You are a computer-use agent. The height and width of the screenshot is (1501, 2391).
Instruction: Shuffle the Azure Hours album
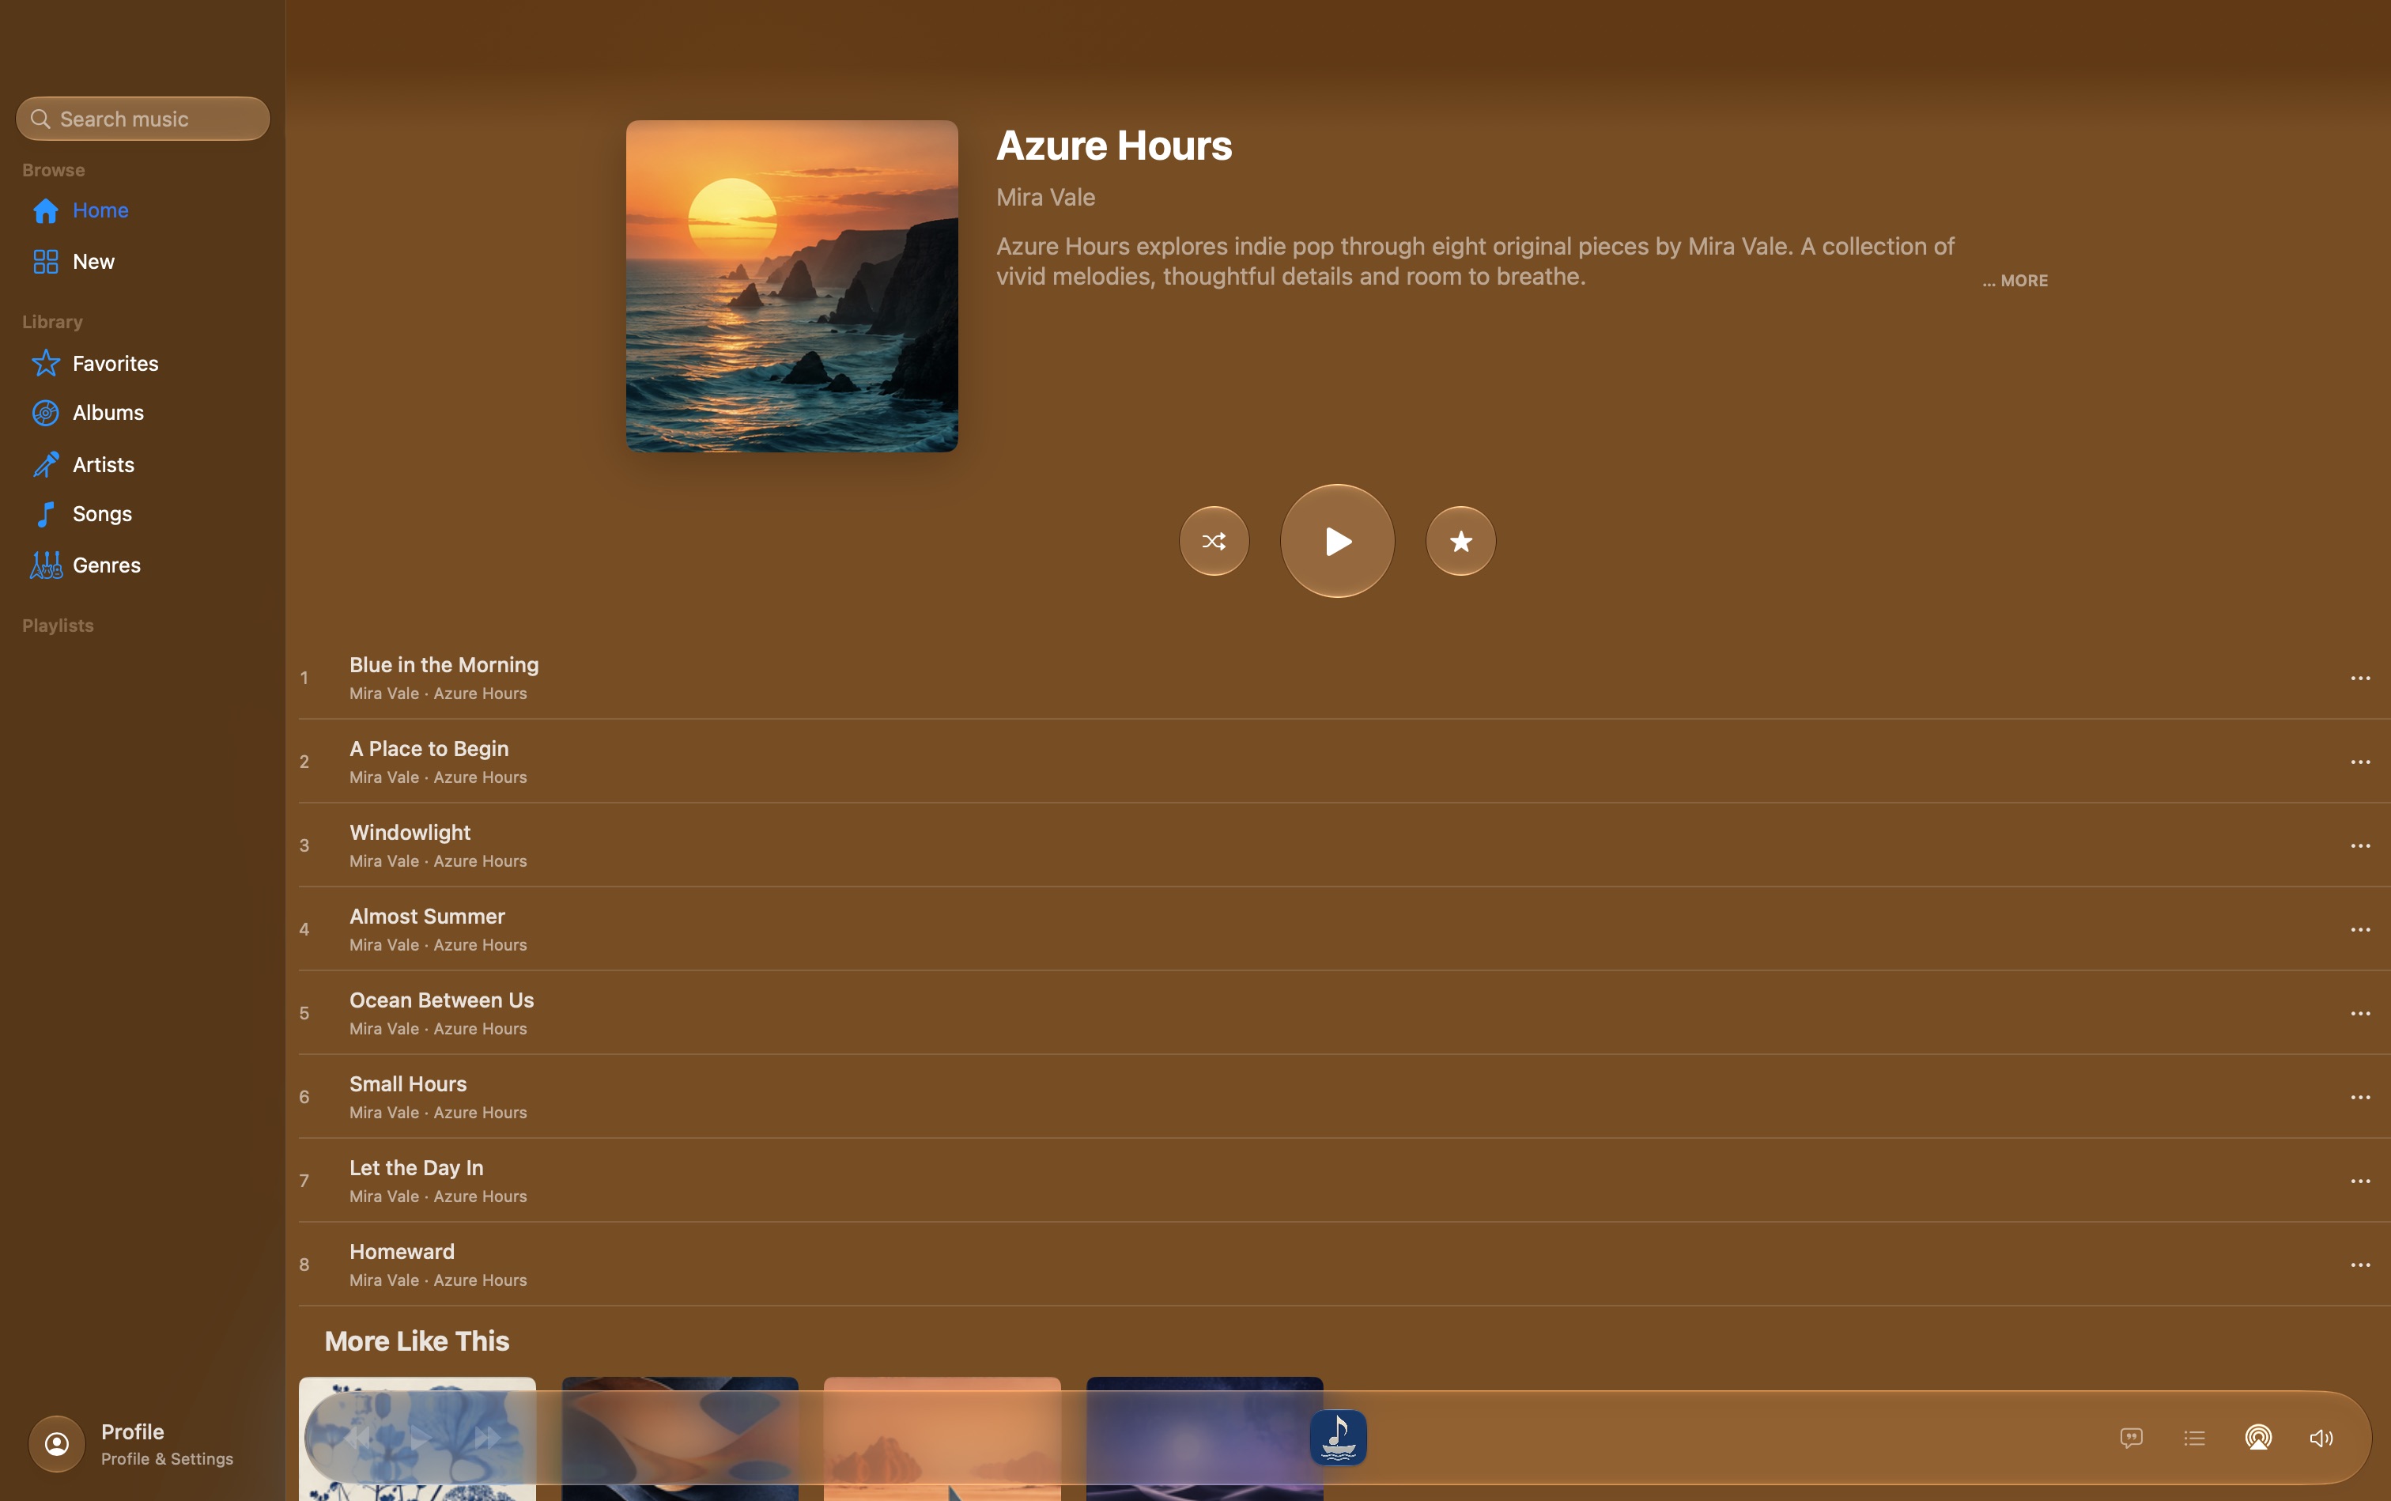click(1213, 541)
